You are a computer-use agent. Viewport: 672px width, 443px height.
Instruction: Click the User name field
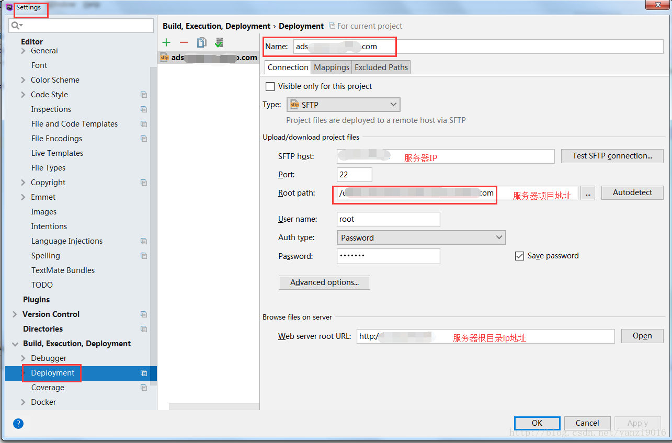click(x=389, y=219)
